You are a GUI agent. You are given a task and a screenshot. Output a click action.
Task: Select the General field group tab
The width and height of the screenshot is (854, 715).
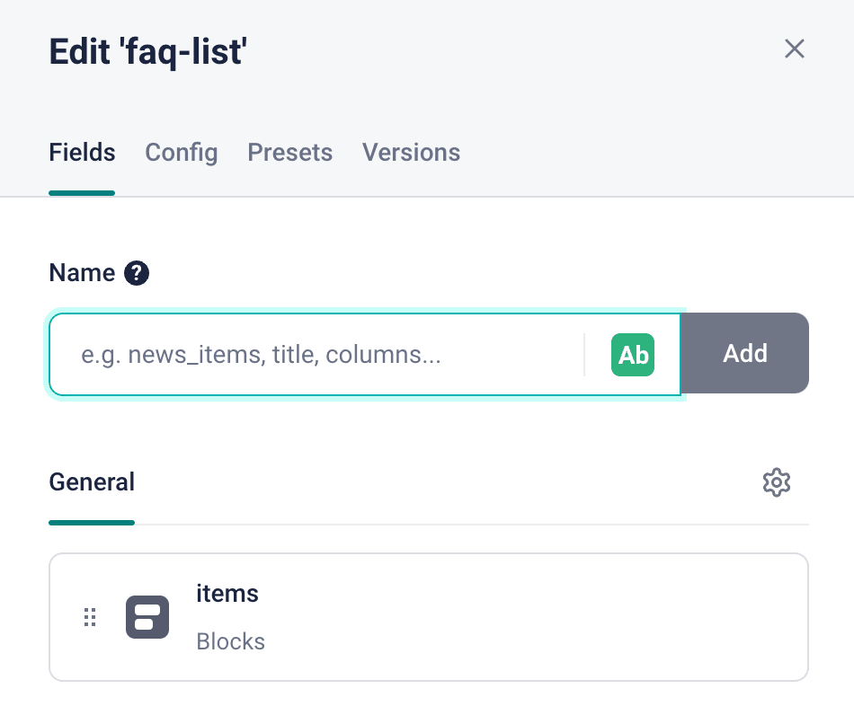pos(92,482)
